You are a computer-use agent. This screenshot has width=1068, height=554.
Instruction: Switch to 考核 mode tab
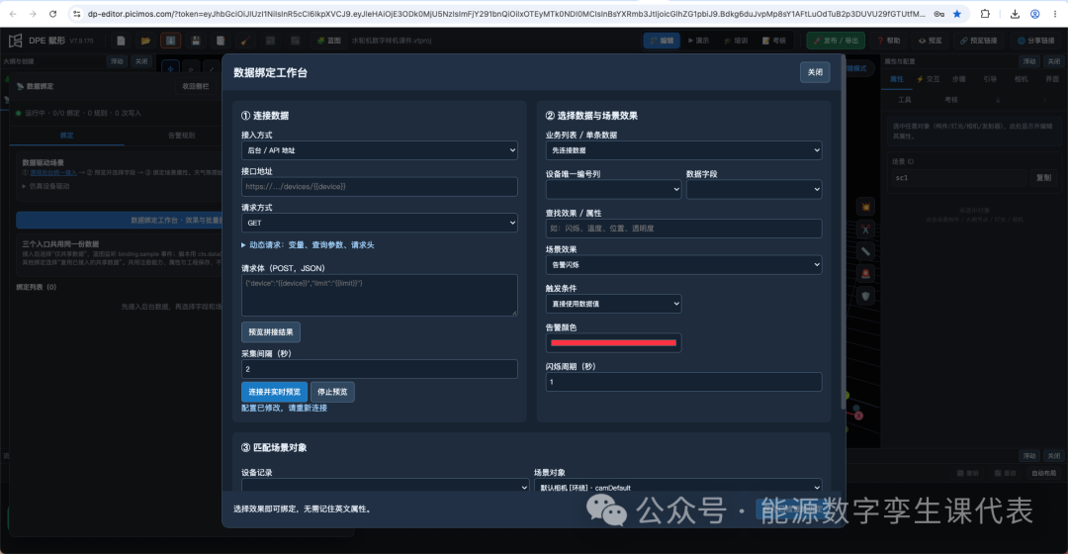coord(773,41)
